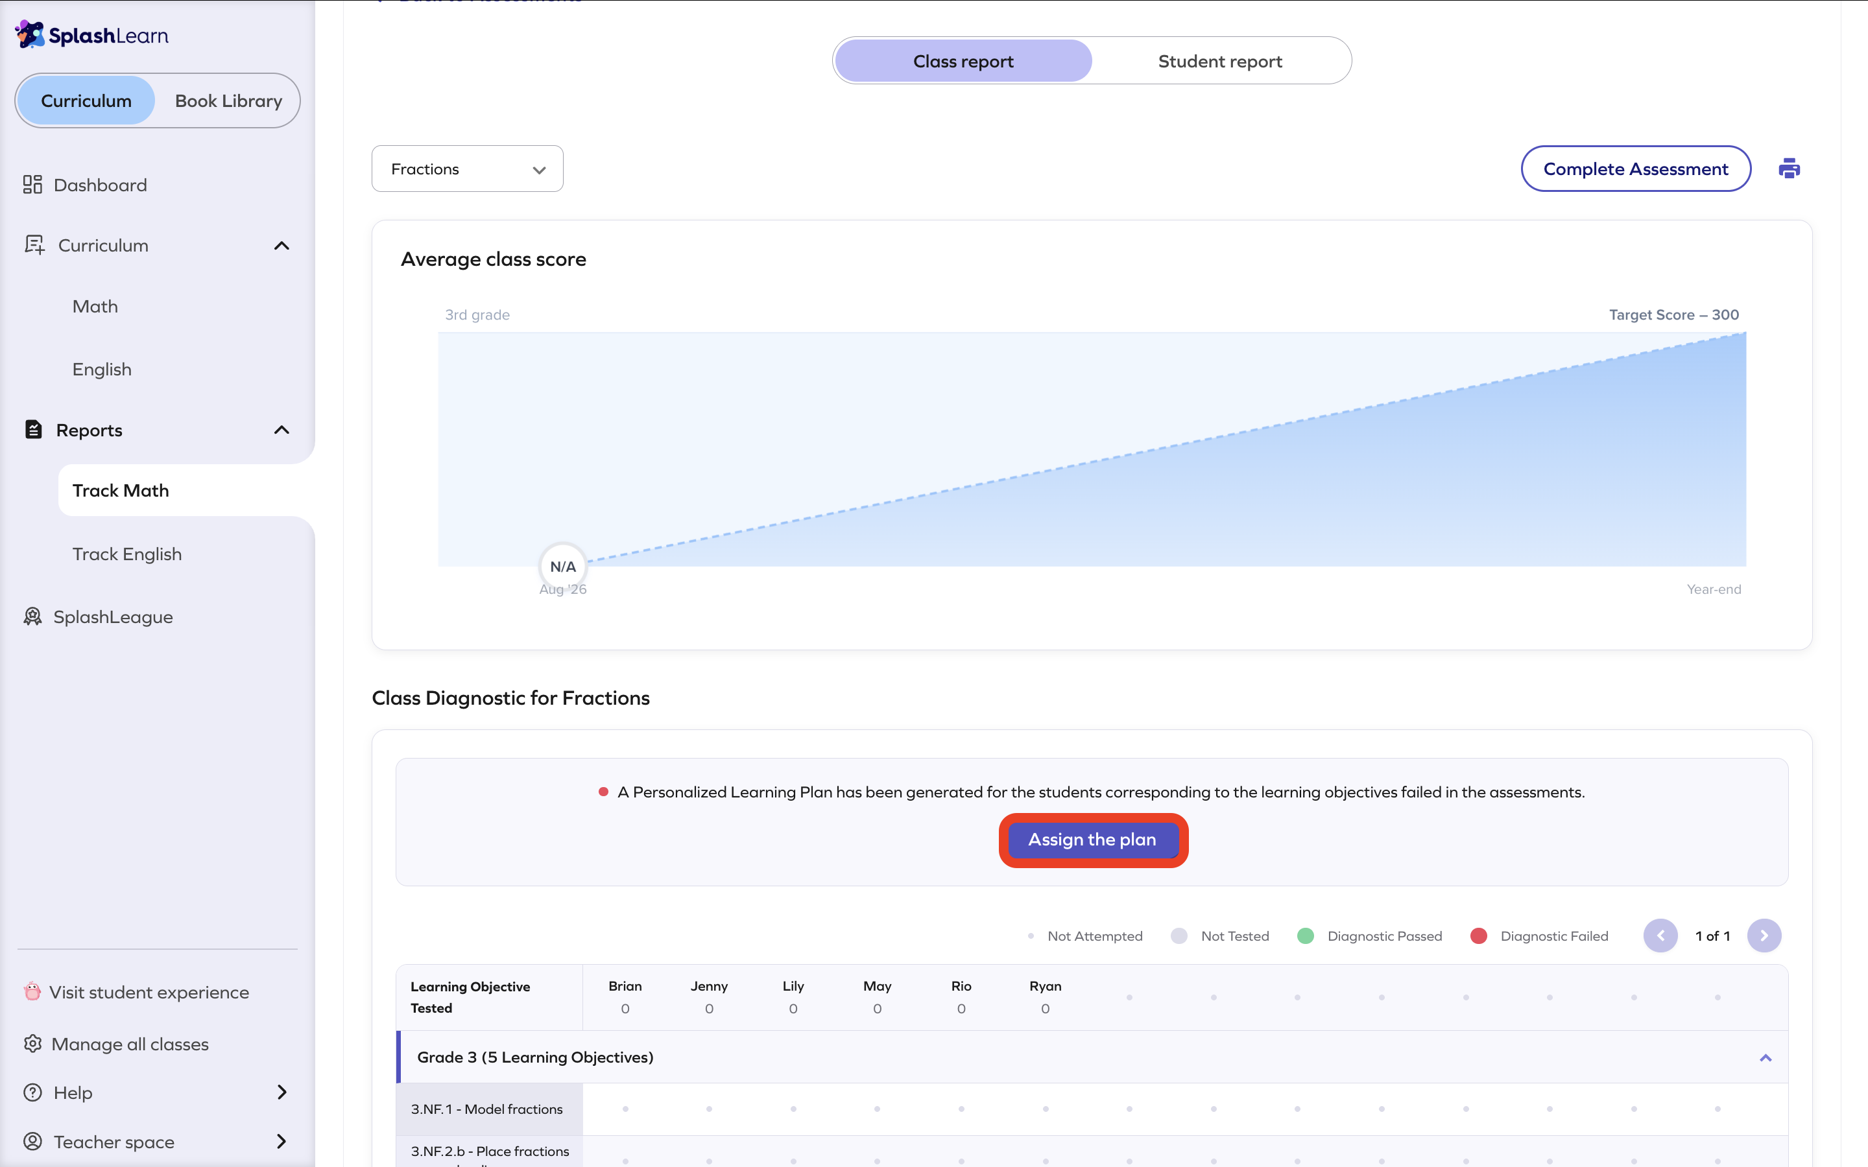Click the Jenny student column header

click(x=710, y=996)
